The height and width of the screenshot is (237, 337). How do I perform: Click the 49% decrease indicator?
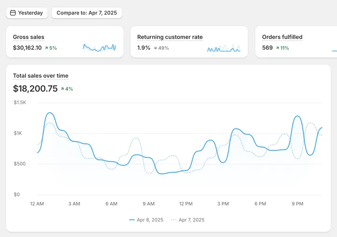(161, 48)
